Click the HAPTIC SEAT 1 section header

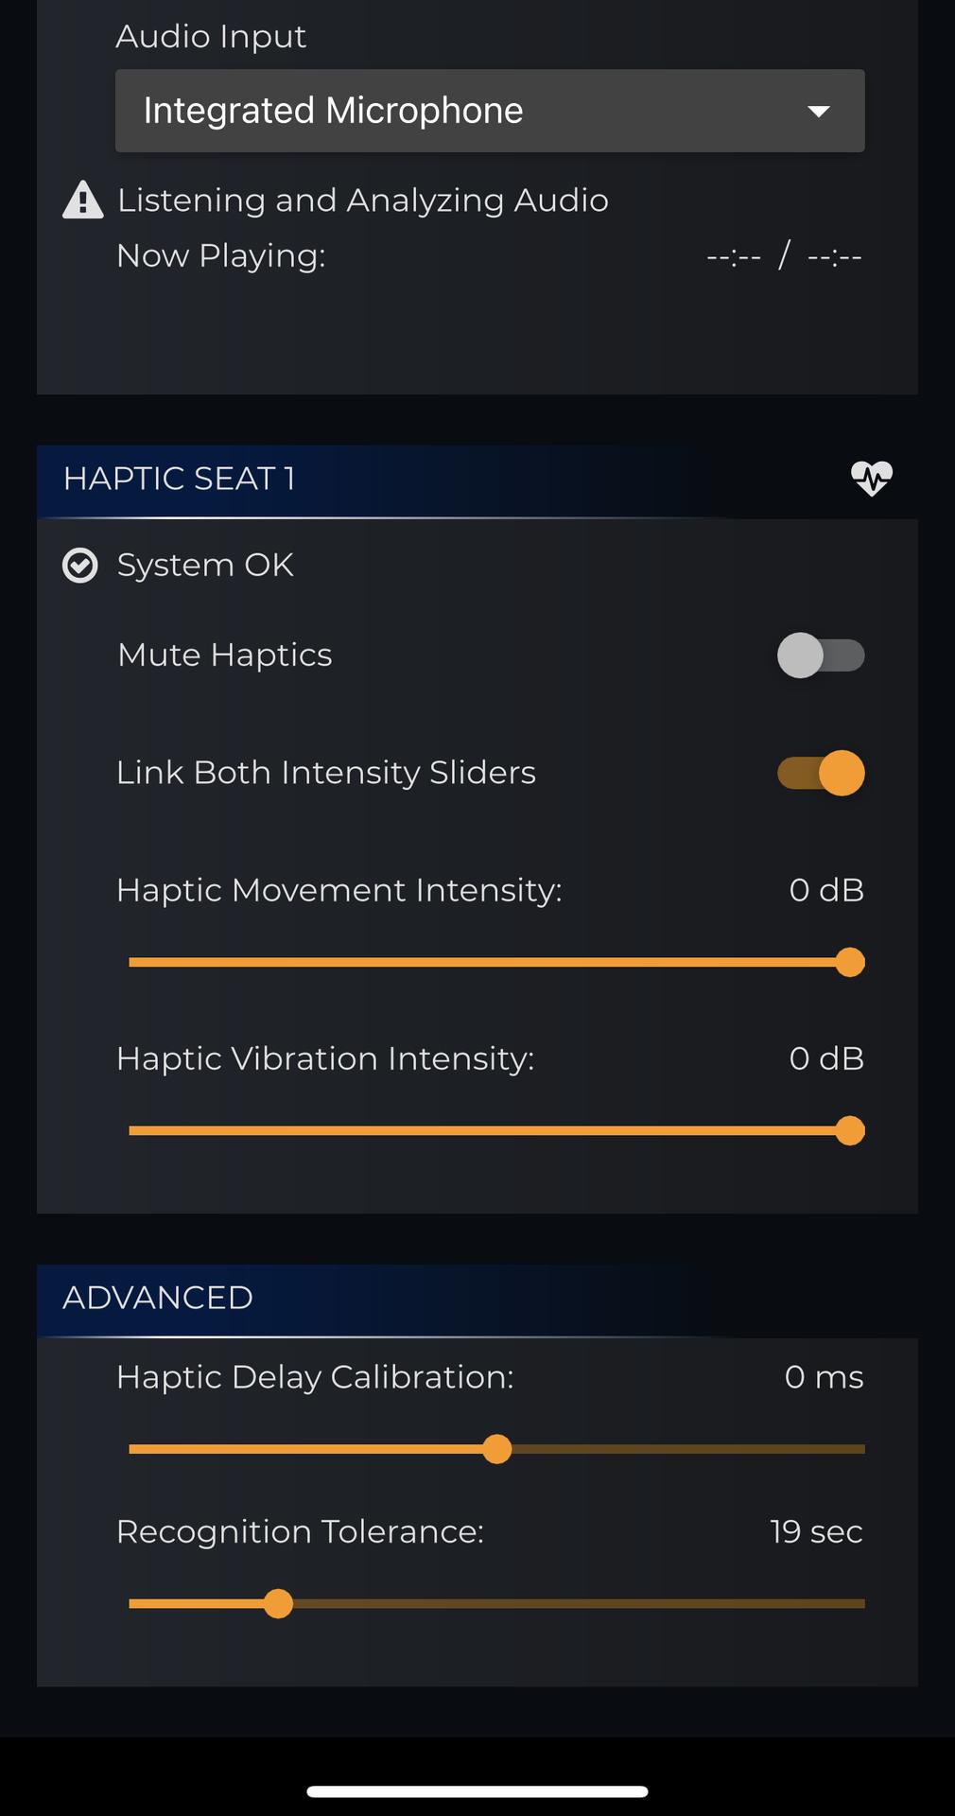coord(180,479)
